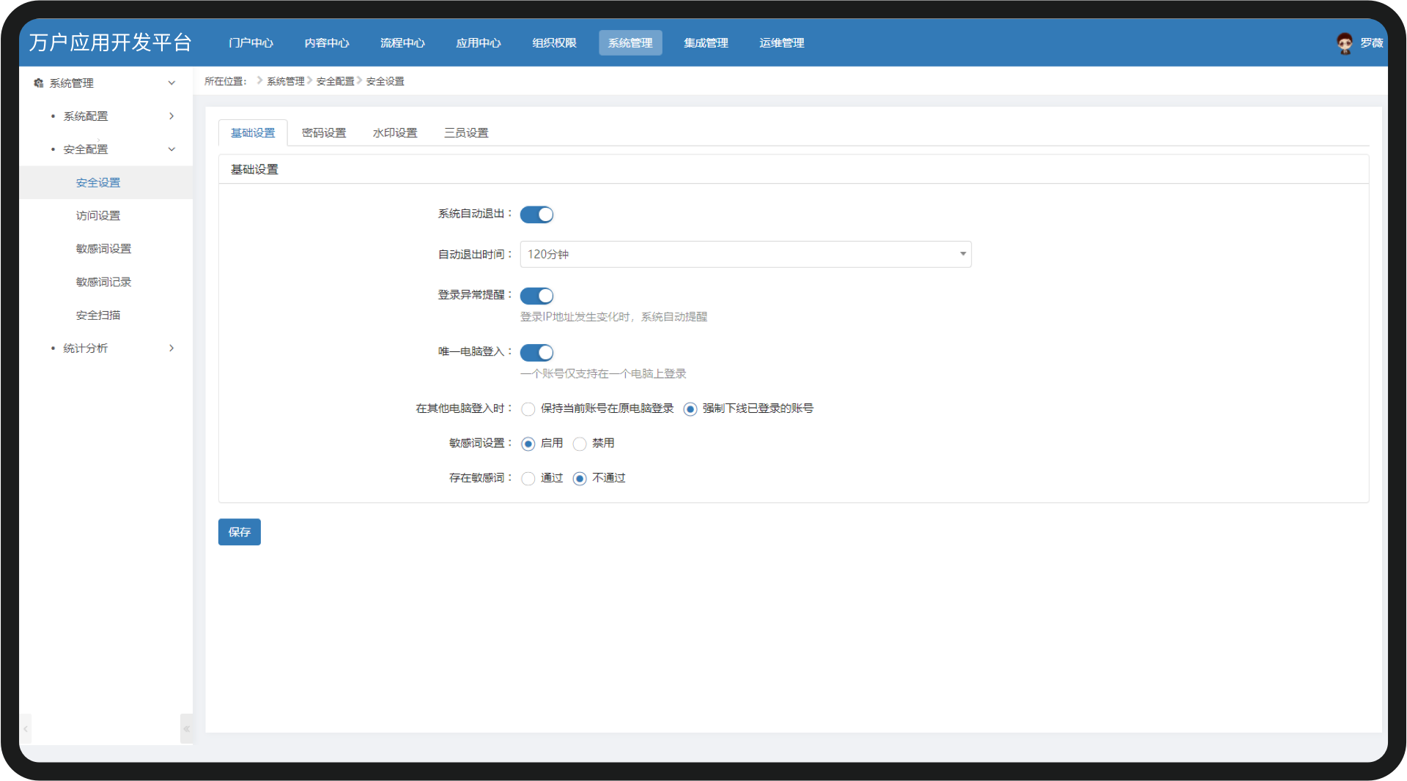Open 流程中心 in top navigation
The height and width of the screenshot is (781, 1407).
tap(402, 43)
